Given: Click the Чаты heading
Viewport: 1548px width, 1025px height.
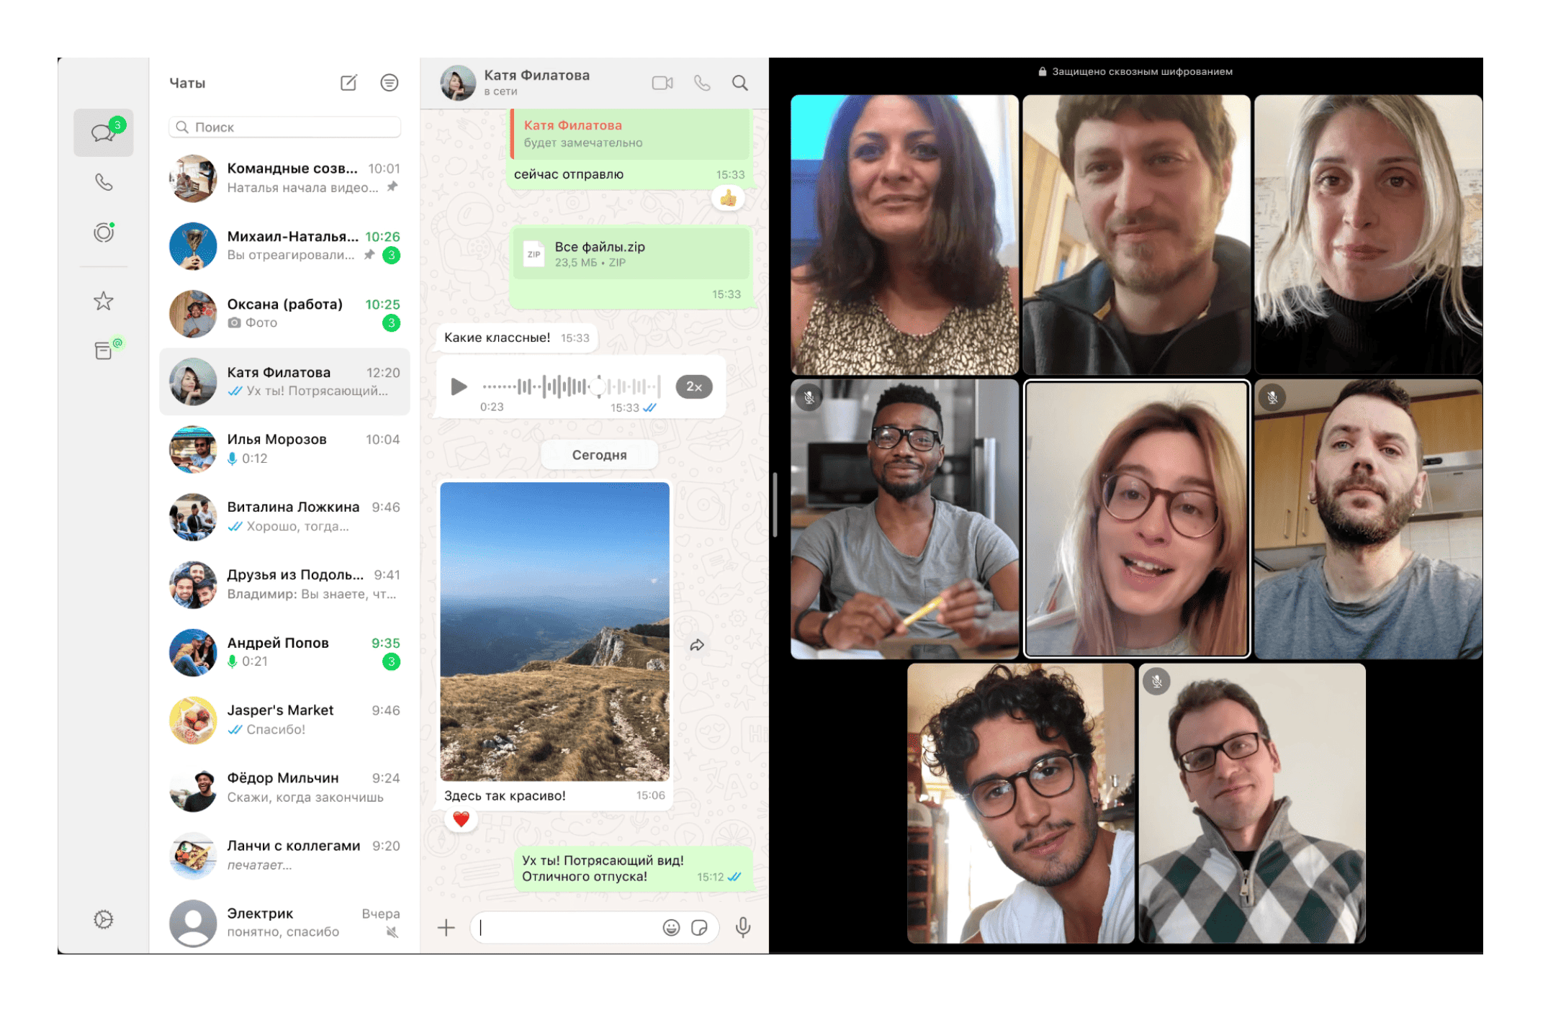Looking at the screenshot, I should pyautogui.click(x=187, y=83).
